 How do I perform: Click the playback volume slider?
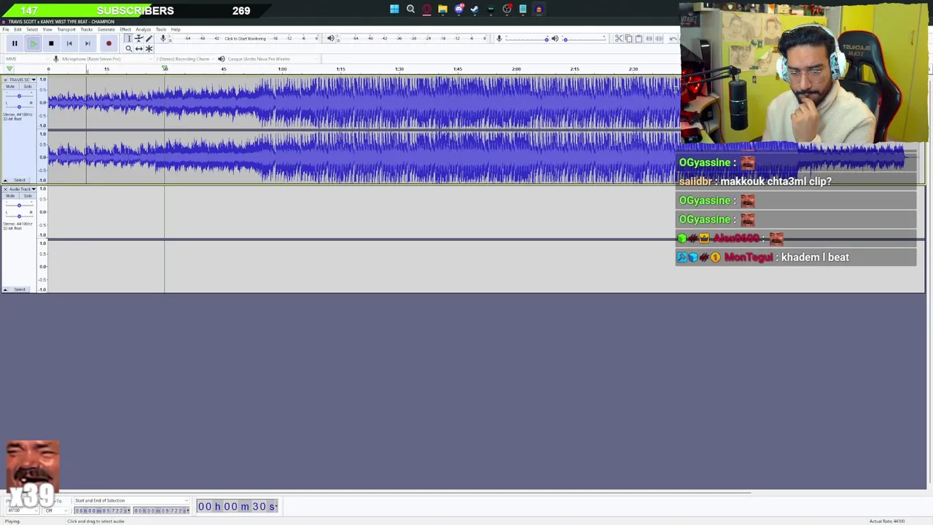[585, 38]
